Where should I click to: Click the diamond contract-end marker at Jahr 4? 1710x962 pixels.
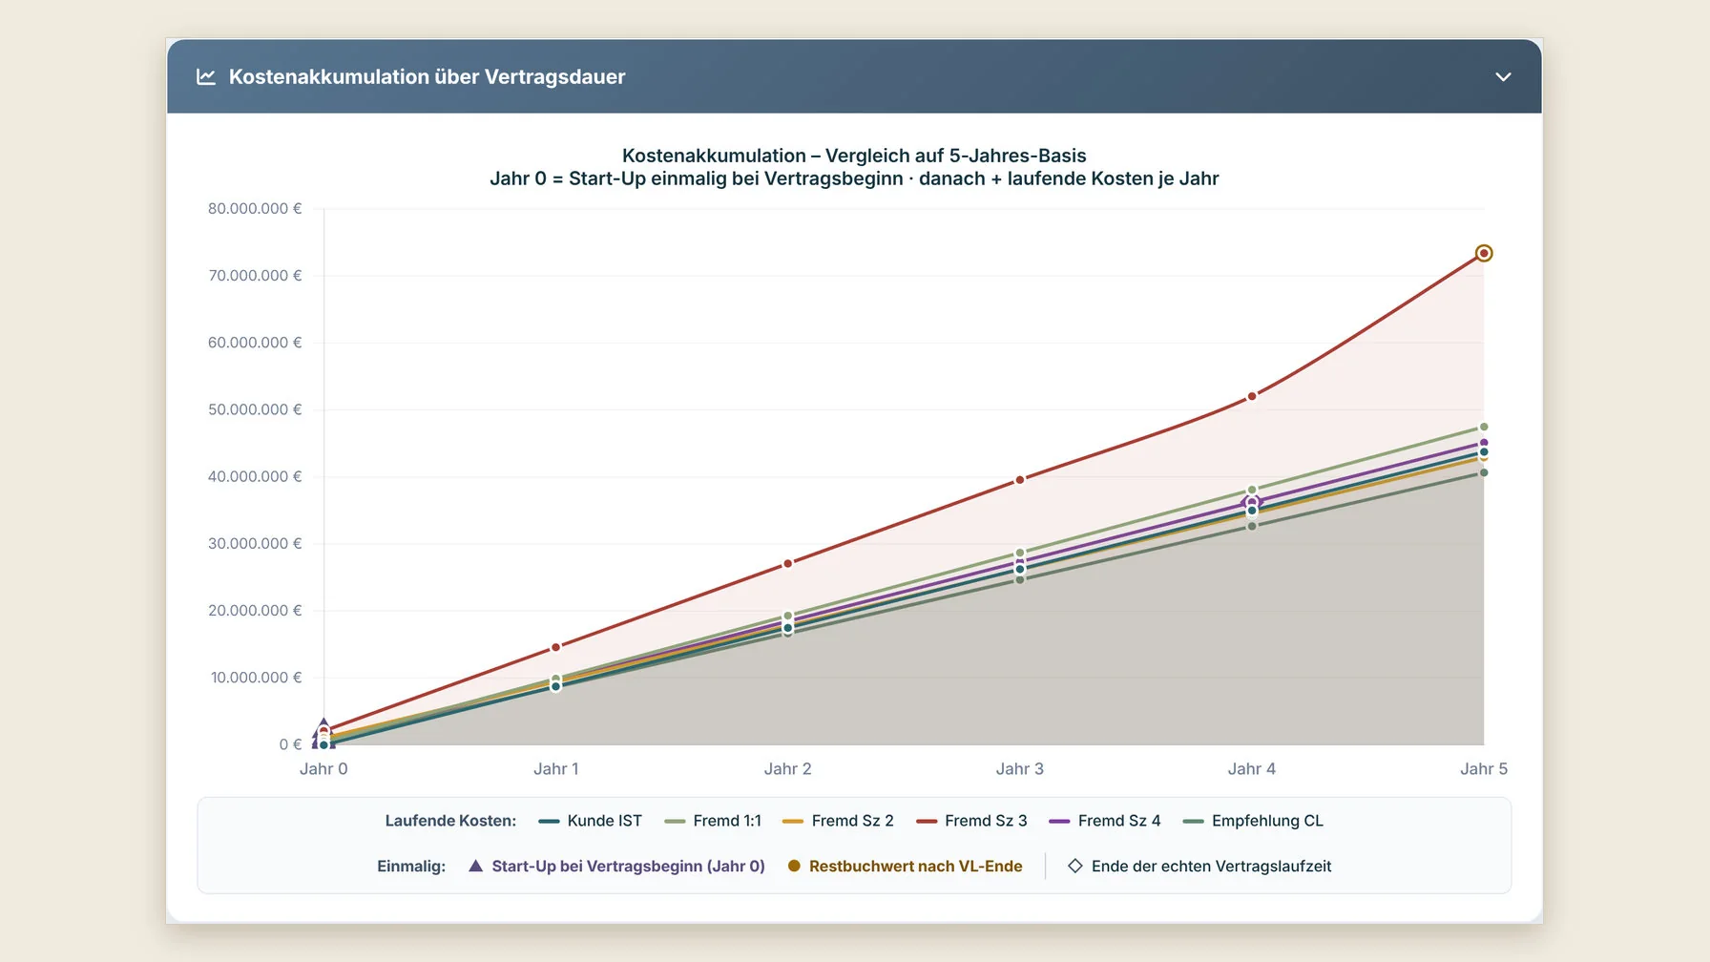(1252, 502)
